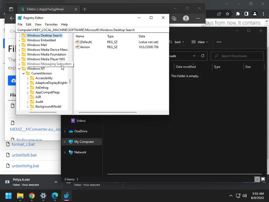
Task: Open Edge Collections icon
Action: click(x=174, y=18)
